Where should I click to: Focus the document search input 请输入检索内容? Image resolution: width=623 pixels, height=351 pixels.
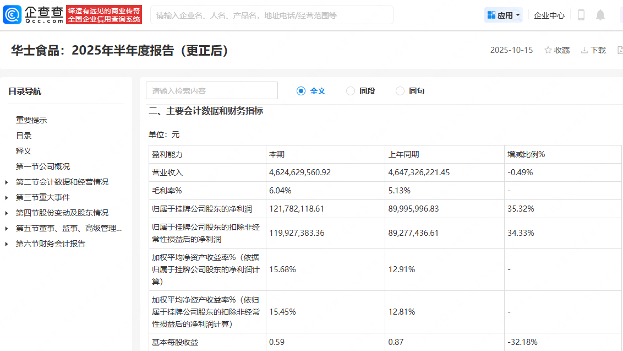(212, 91)
